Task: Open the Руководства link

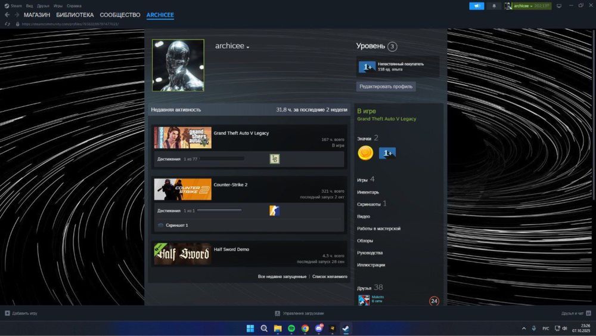Action: (370, 253)
